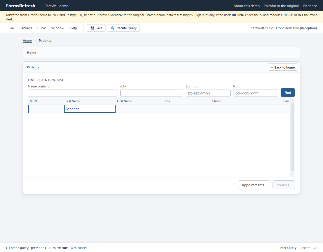Click the Find button
This screenshot has width=323, height=252.
[288, 93]
